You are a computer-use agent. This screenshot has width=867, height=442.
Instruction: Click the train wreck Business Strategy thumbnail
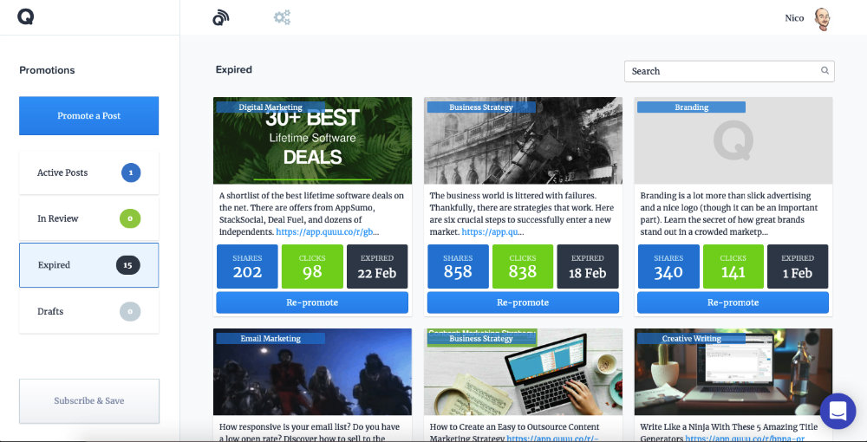(x=523, y=140)
